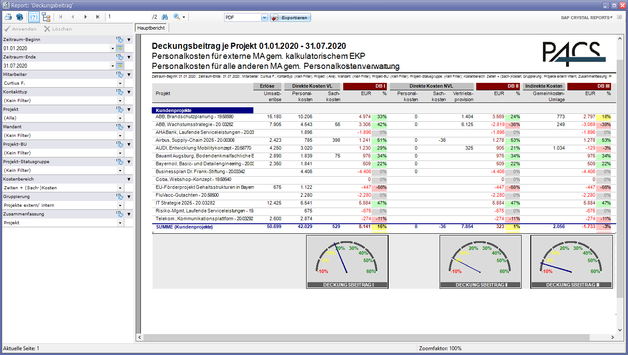Screen dimensions: 628x355
Task: Click the zoom magnifier icon
Action: point(177,17)
